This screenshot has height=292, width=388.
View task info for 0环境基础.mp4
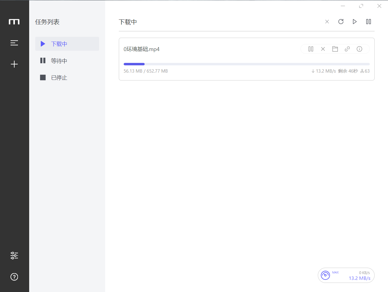point(359,49)
